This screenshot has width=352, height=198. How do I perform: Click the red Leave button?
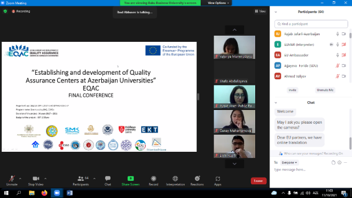click(258, 181)
